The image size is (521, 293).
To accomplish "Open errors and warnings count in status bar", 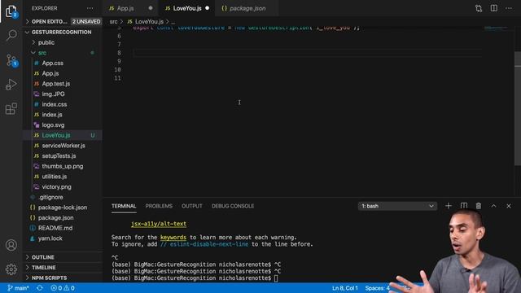I will tap(63, 288).
